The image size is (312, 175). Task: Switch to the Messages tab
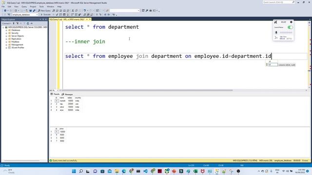tap(67, 94)
